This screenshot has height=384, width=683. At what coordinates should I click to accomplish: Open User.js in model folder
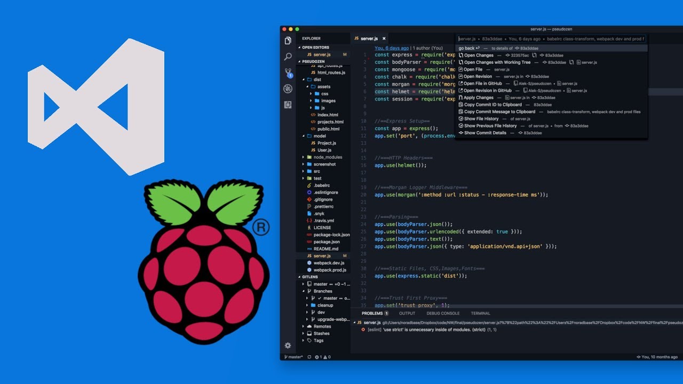[x=323, y=150]
